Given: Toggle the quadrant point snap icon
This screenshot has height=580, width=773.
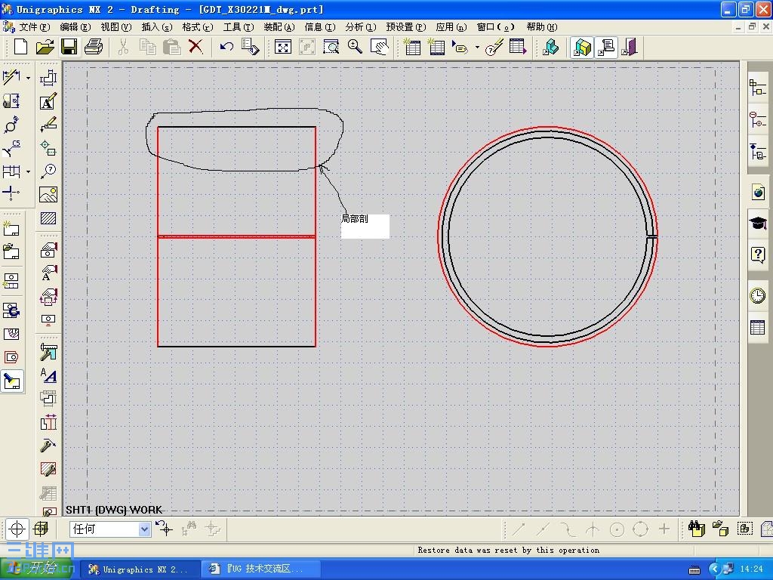Looking at the screenshot, I should point(640,529).
